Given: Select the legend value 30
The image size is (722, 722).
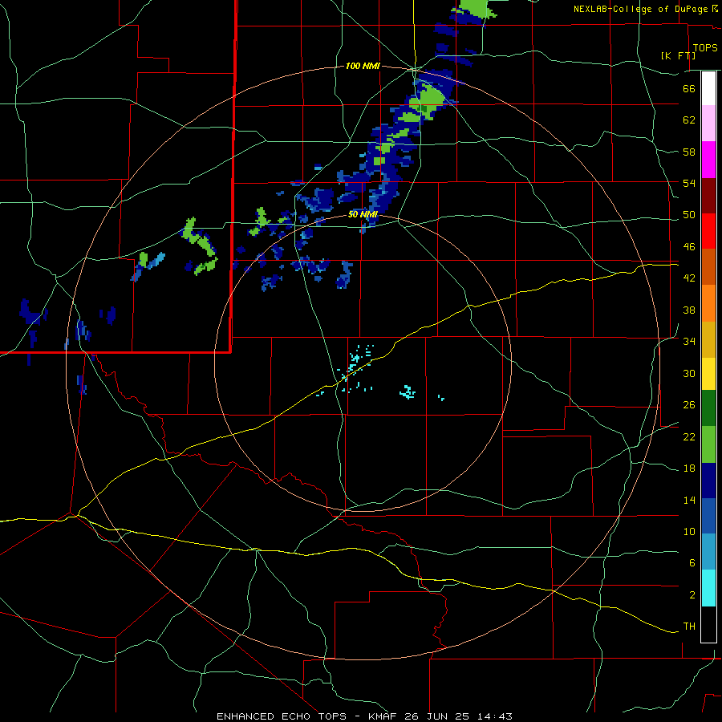Looking at the screenshot, I should pyautogui.click(x=689, y=373).
